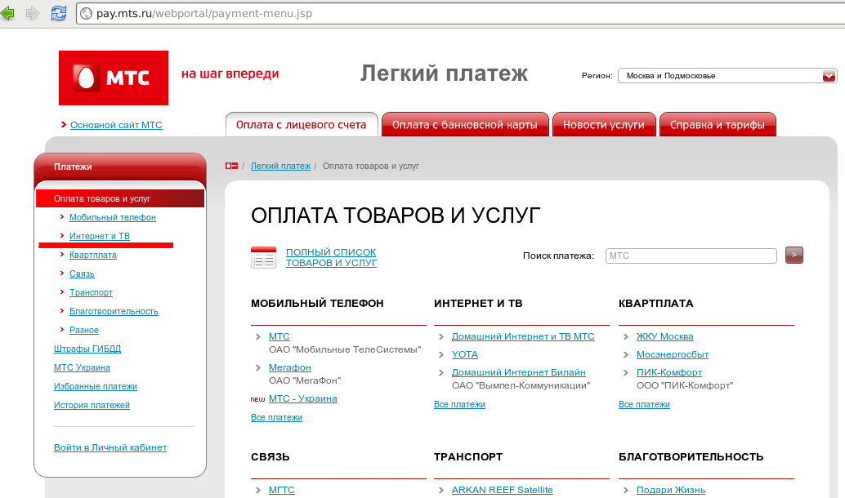The image size is (845, 498).
Task: Switch to Оплата с банковской карты tab
Action: point(464,124)
